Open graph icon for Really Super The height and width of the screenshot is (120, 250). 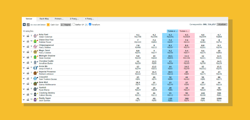(x=28, y=99)
